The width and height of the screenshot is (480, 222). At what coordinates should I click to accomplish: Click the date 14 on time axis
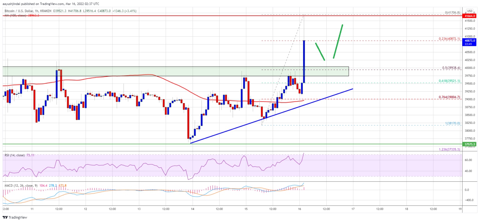tap(192, 208)
